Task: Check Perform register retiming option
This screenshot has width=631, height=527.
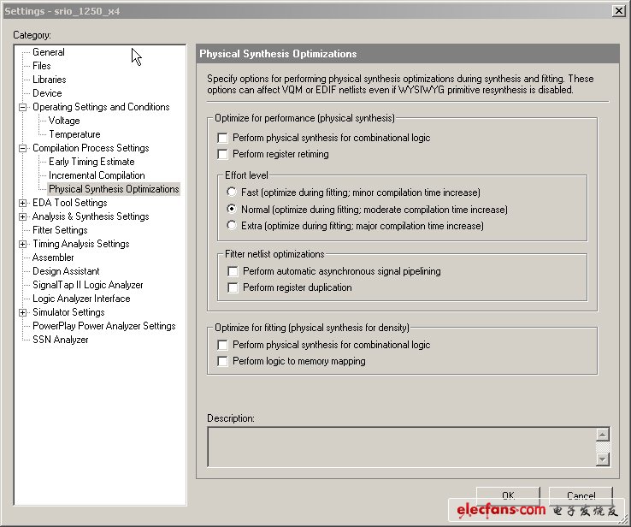Action: [223, 154]
